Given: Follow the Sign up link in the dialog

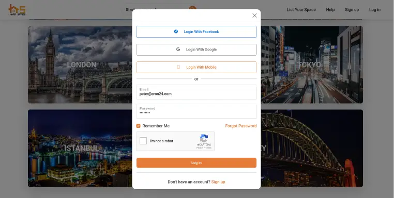Looking at the screenshot, I should [218, 182].
